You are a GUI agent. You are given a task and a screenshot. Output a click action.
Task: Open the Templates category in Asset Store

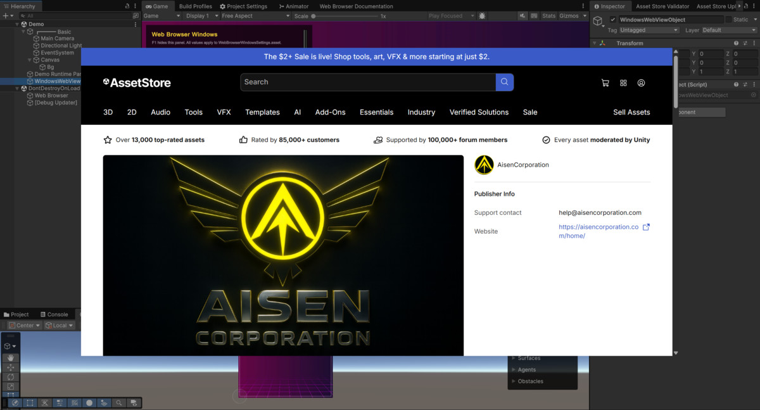point(262,112)
